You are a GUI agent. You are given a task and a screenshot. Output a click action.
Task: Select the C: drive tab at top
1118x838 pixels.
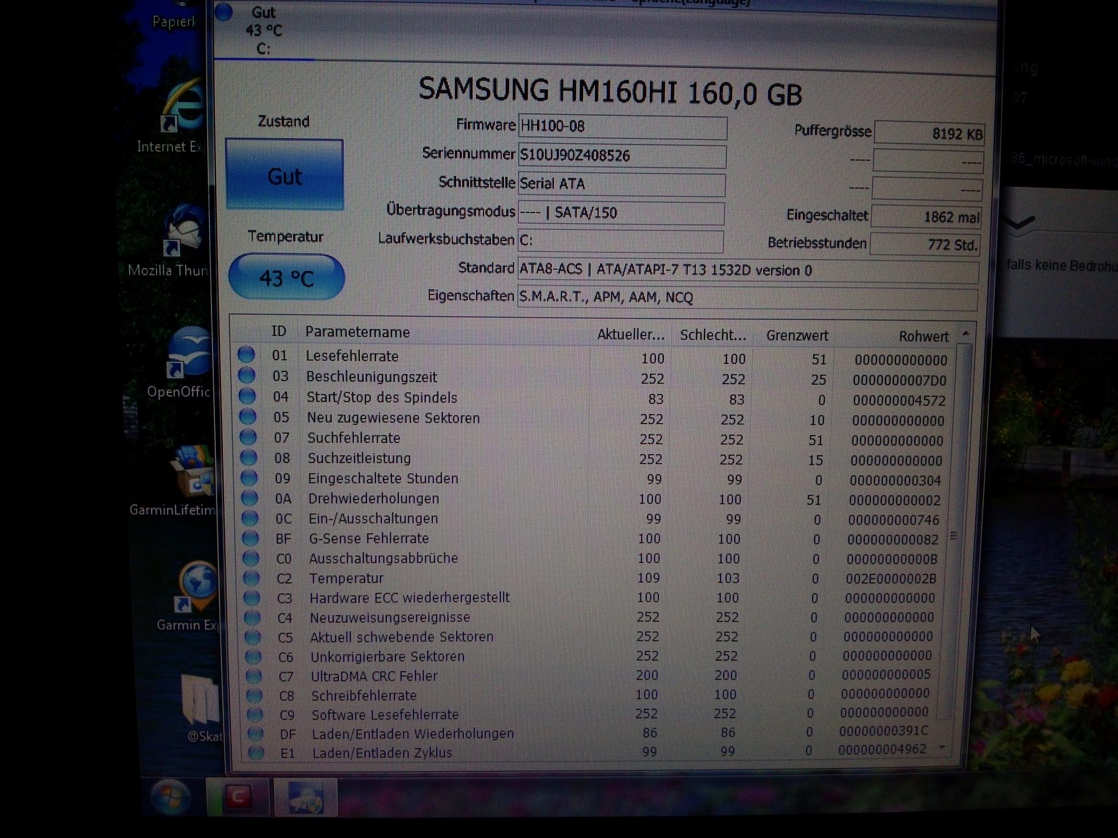(263, 31)
